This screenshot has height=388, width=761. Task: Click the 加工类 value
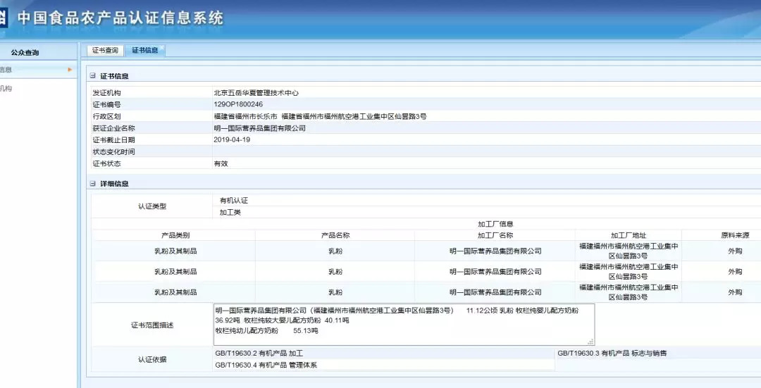pyautogui.click(x=230, y=213)
